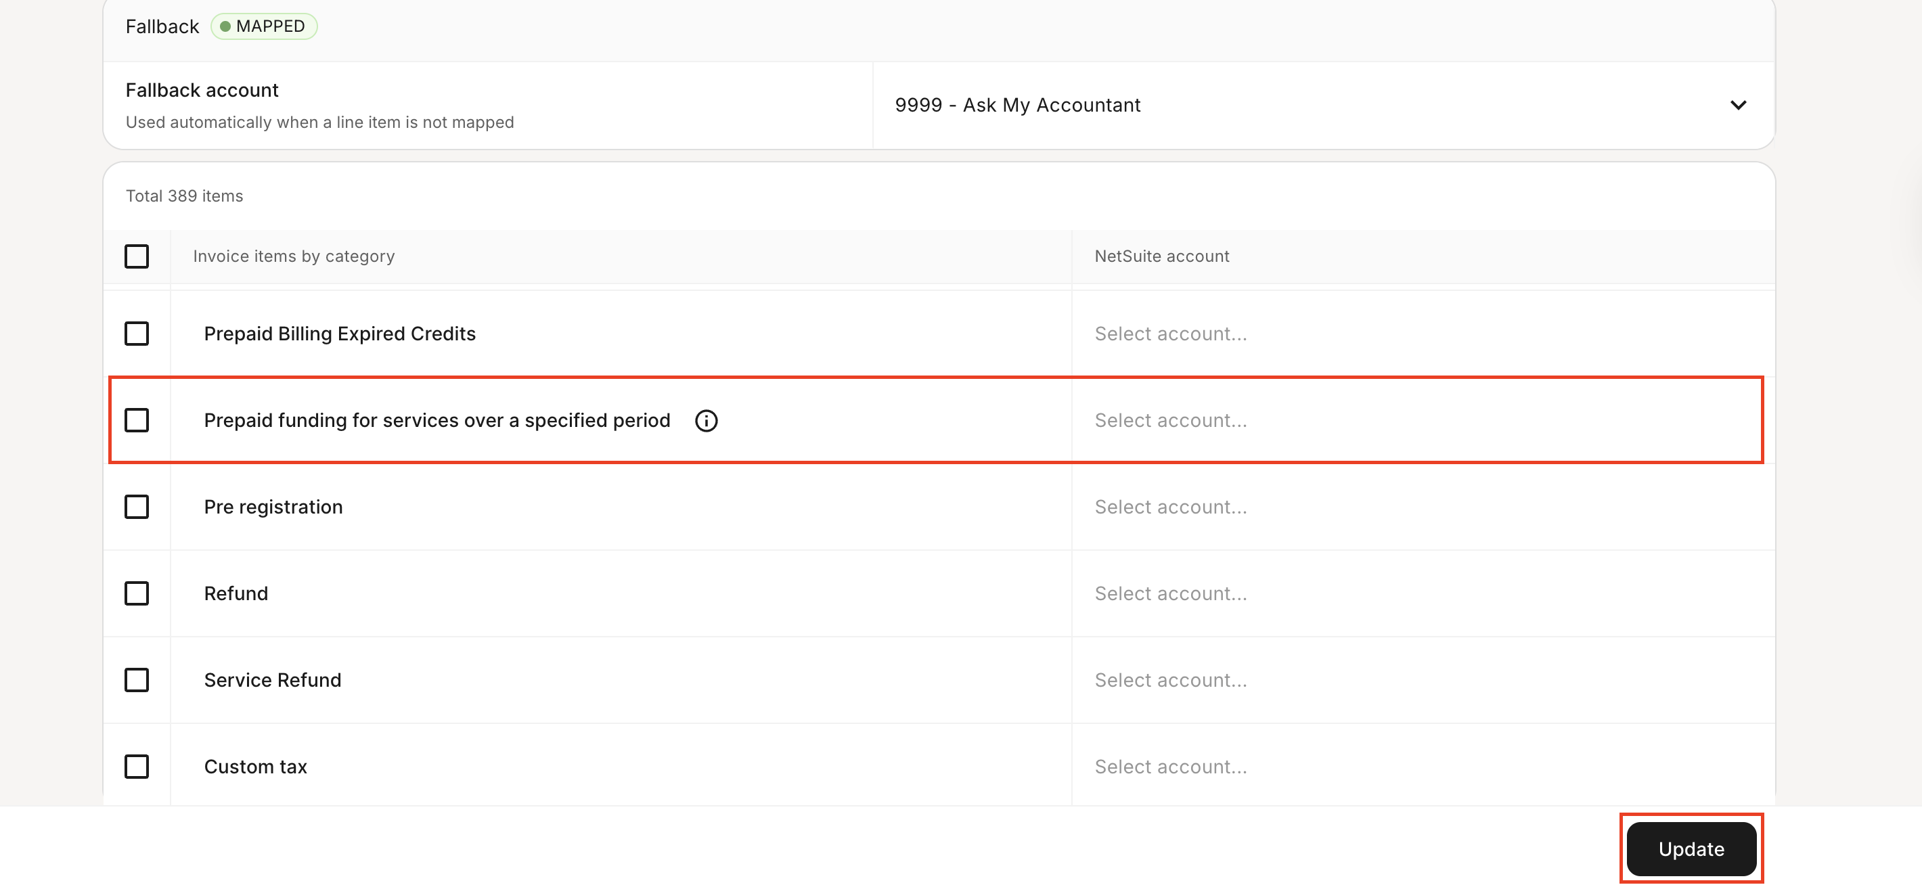Choose NetSuite account for Pre registration

click(1170, 507)
